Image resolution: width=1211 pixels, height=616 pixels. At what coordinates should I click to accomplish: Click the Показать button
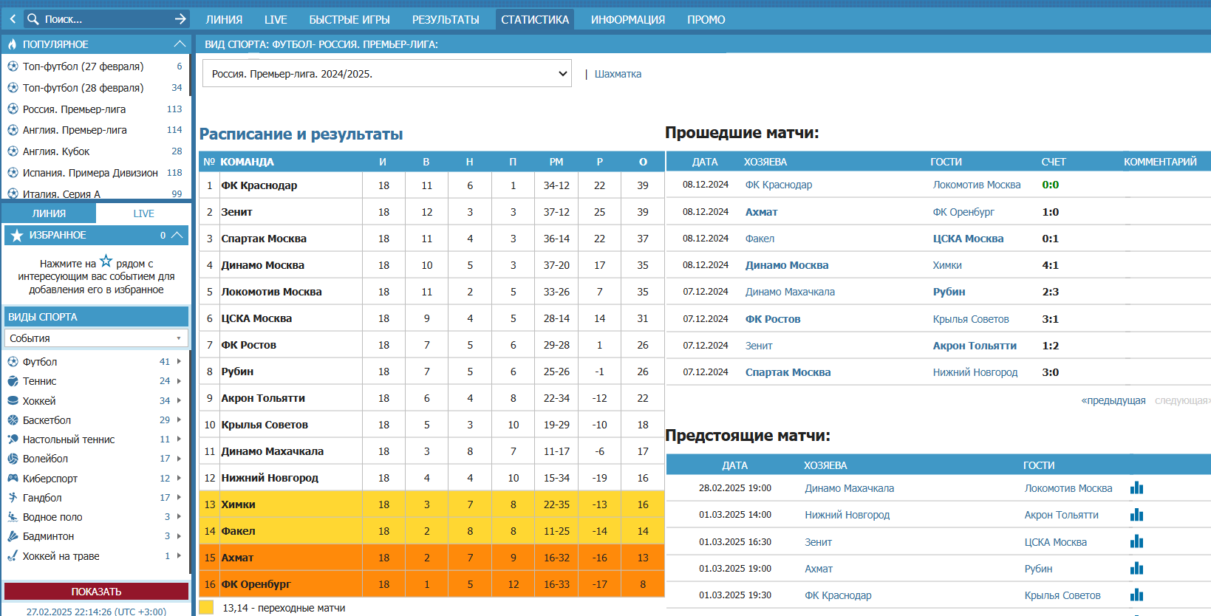click(96, 592)
